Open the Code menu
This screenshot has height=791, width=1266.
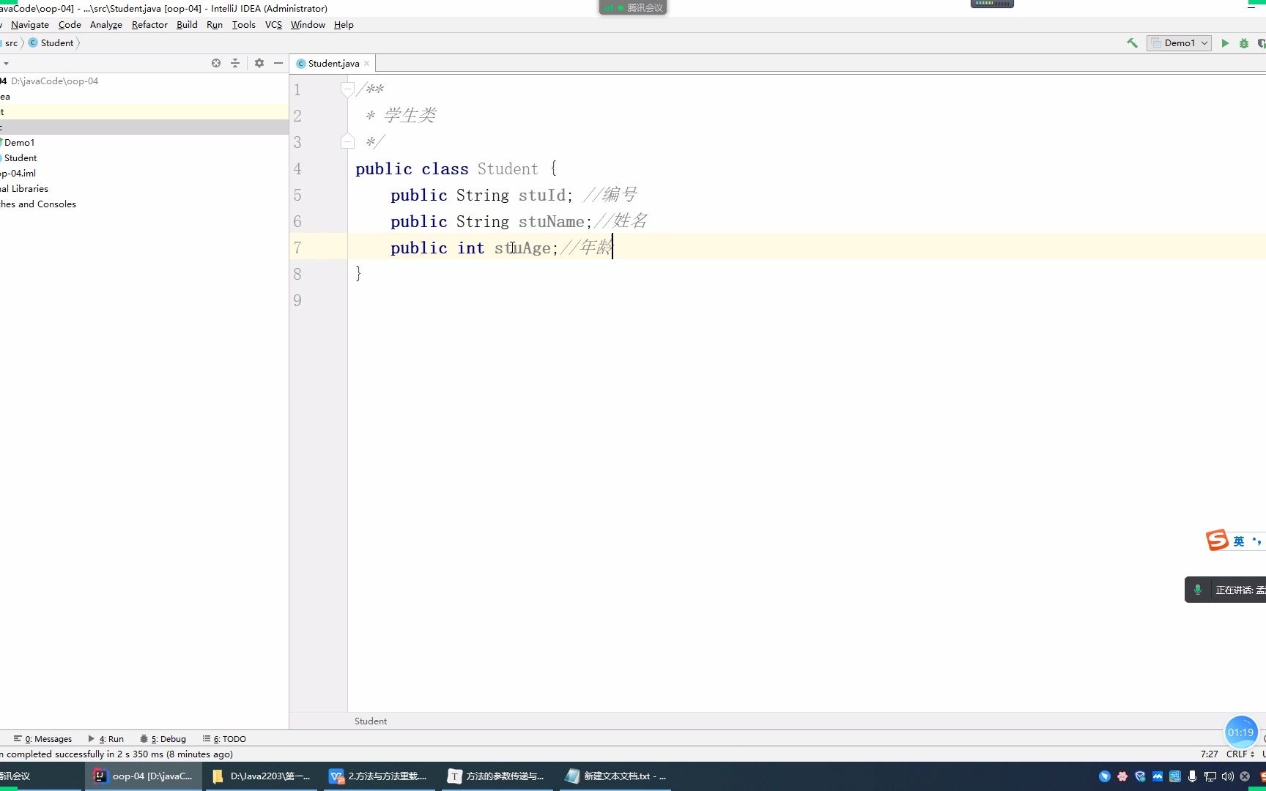(x=70, y=25)
